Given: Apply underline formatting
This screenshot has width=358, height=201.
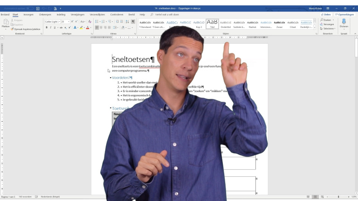Looking at the screenshot, I should [55, 27].
